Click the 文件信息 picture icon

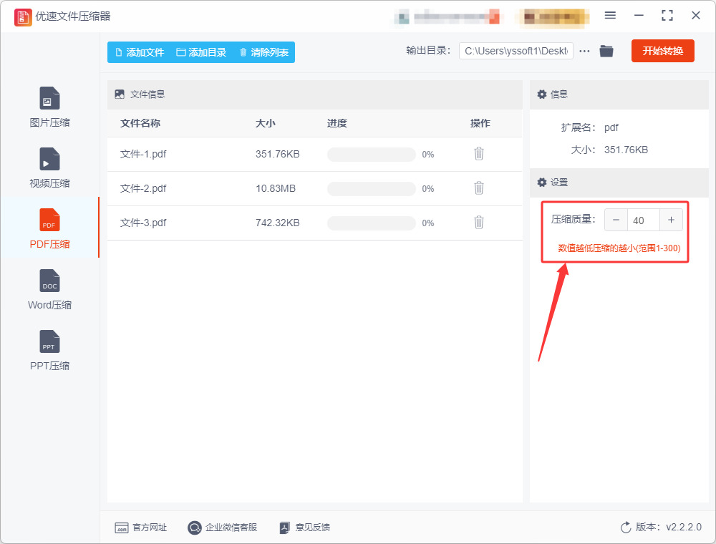(x=120, y=94)
